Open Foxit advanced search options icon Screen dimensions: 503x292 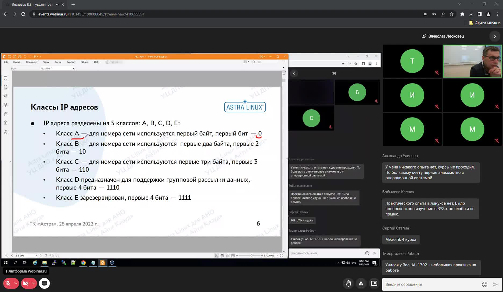click(246, 62)
